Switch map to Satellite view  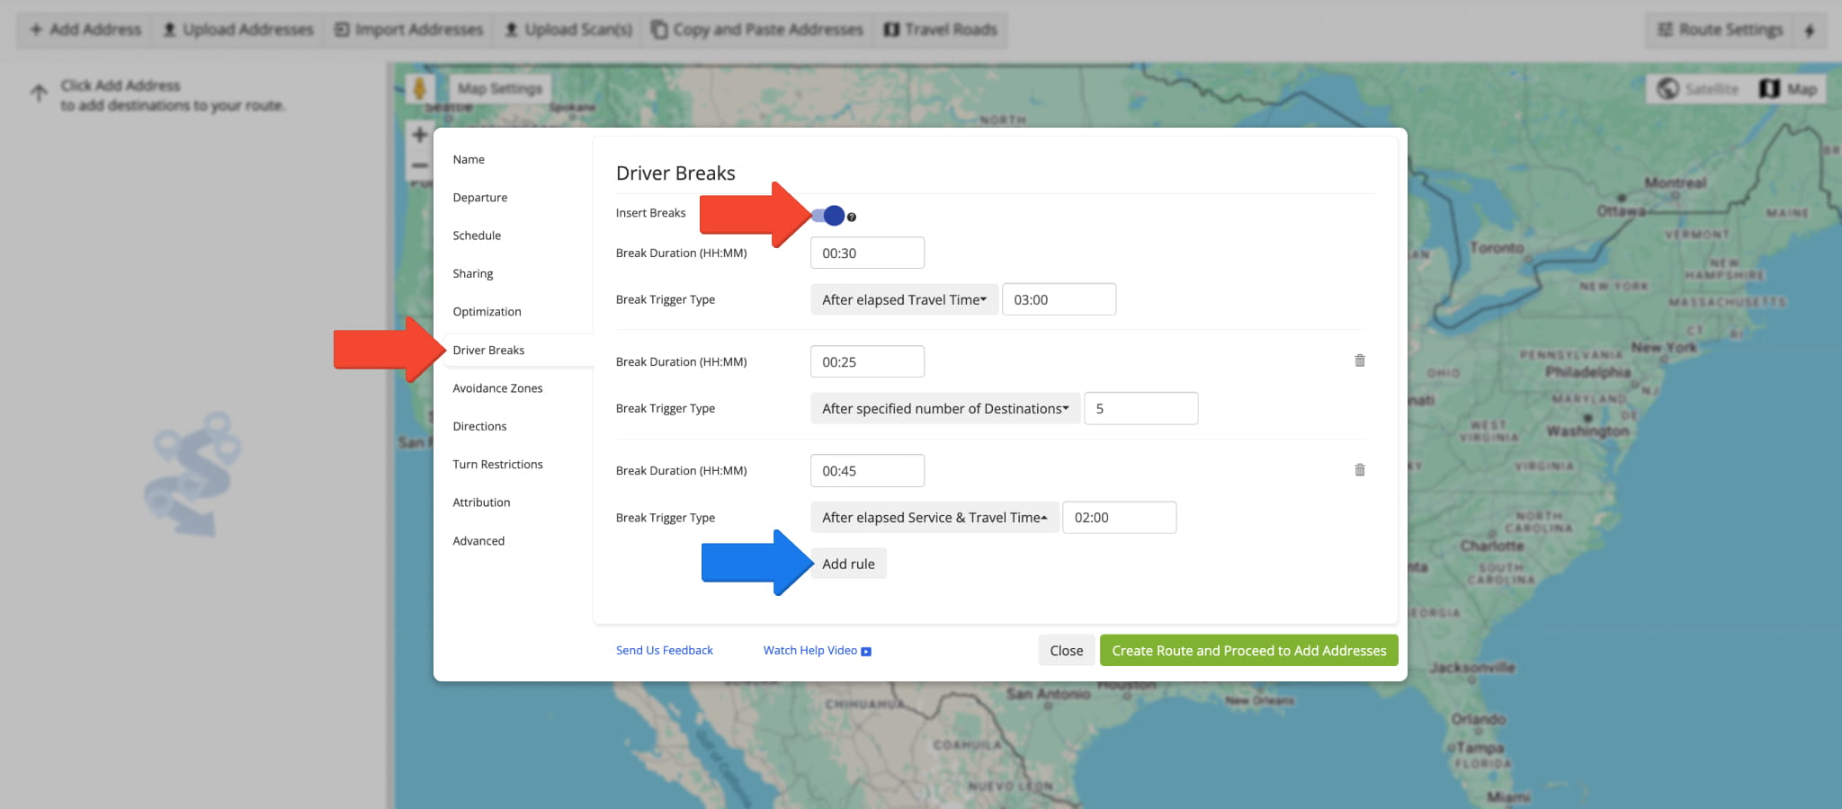pyautogui.click(x=1698, y=89)
